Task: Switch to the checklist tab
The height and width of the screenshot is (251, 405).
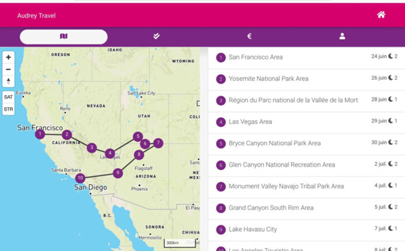Action: [x=157, y=36]
